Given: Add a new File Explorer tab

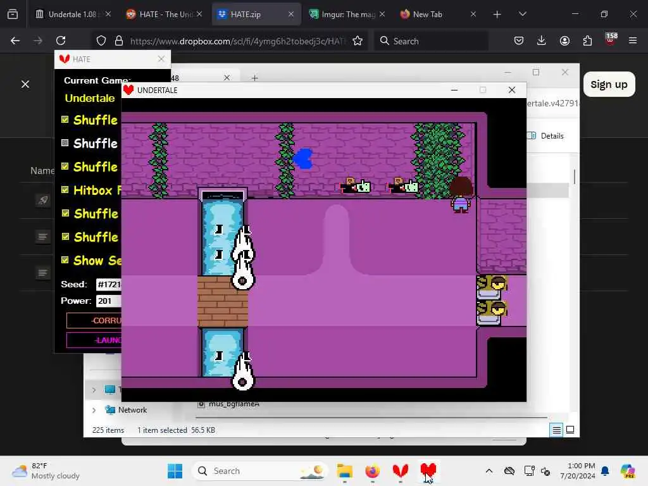Looking at the screenshot, I should [x=254, y=78].
